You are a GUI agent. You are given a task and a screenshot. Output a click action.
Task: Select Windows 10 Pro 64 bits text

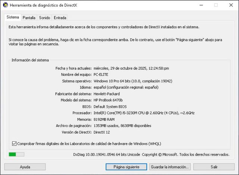(133, 81)
